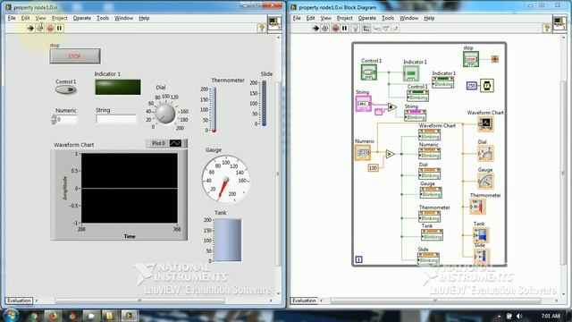
Task: Open Project menu in Block Diagram window
Action: pos(344,18)
